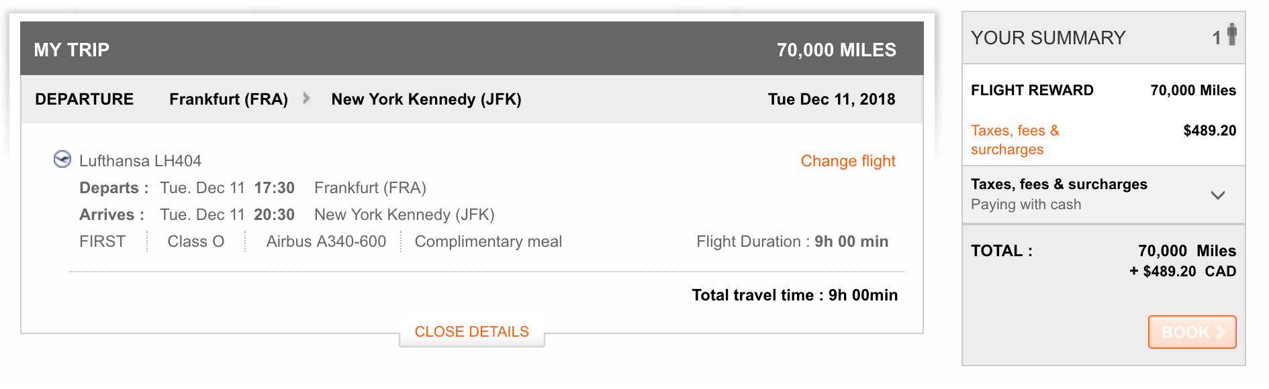The image size is (1269, 389).
Task: Click the FIRST cabin label
Action: tap(102, 241)
